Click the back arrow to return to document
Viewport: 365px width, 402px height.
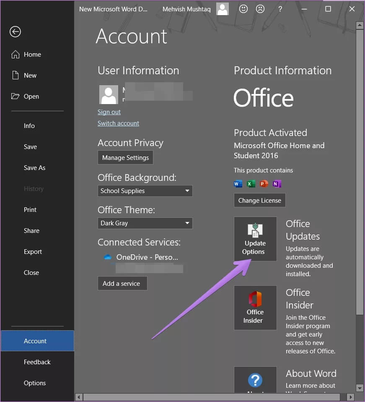(15, 32)
